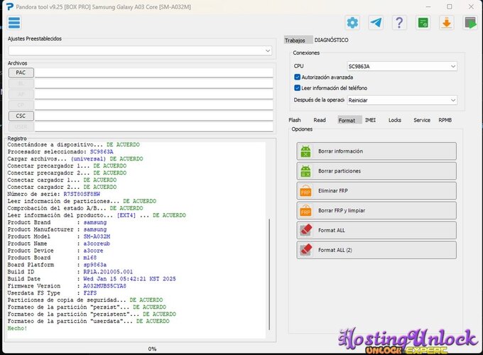Click the PAC file button

click(x=21, y=72)
